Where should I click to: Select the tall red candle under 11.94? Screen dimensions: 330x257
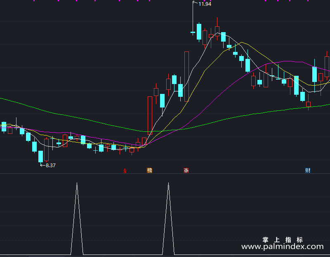187,77
